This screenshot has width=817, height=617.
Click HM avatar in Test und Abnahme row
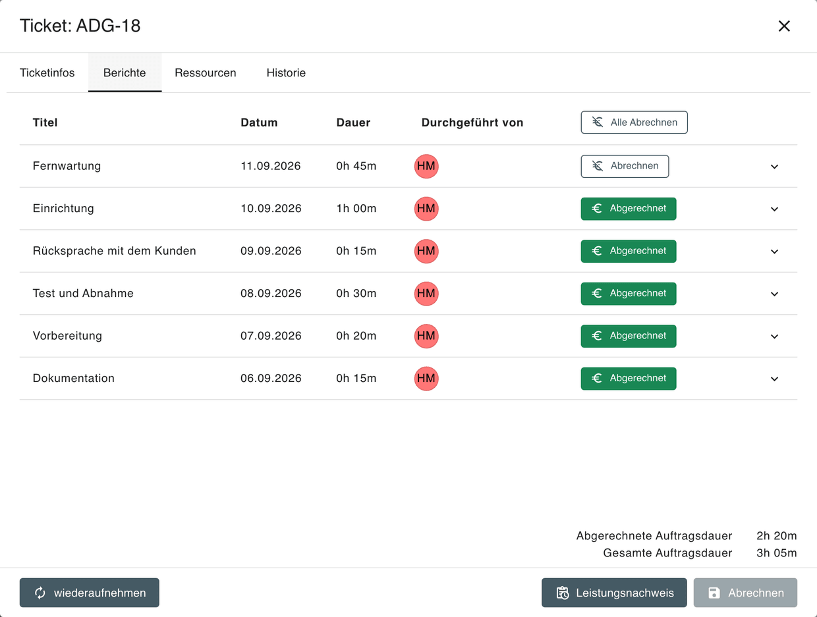[x=426, y=294]
